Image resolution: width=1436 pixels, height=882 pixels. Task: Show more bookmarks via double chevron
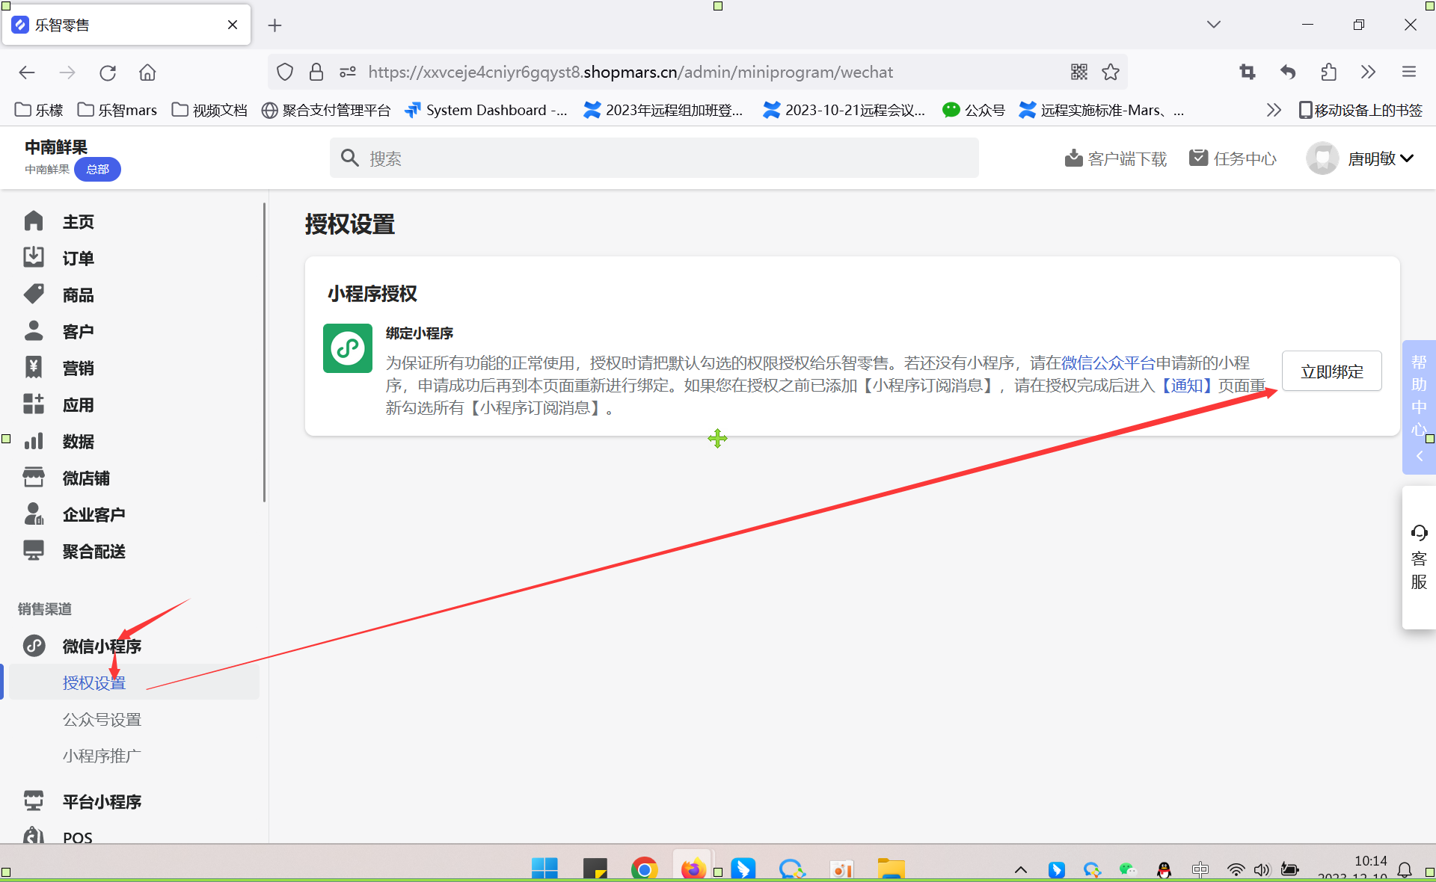[x=1273, y=110]
